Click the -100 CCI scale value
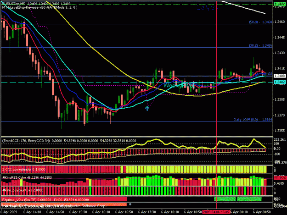Viewport: 287px width, 215px height. click(277, 154)
